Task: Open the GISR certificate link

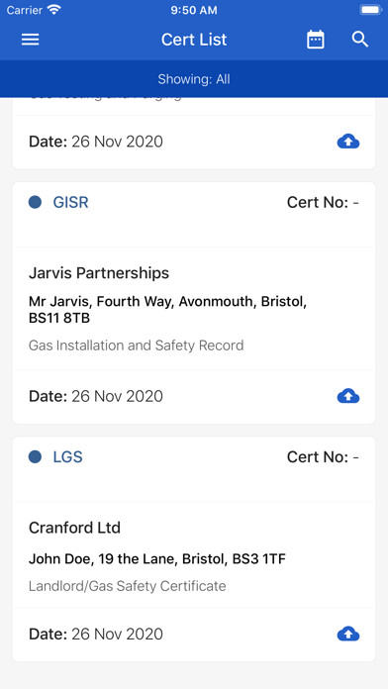Action: coord(70,202)
